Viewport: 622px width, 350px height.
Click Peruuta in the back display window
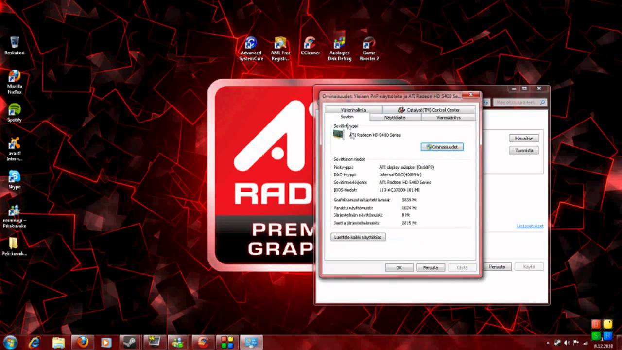click(497, 267)
